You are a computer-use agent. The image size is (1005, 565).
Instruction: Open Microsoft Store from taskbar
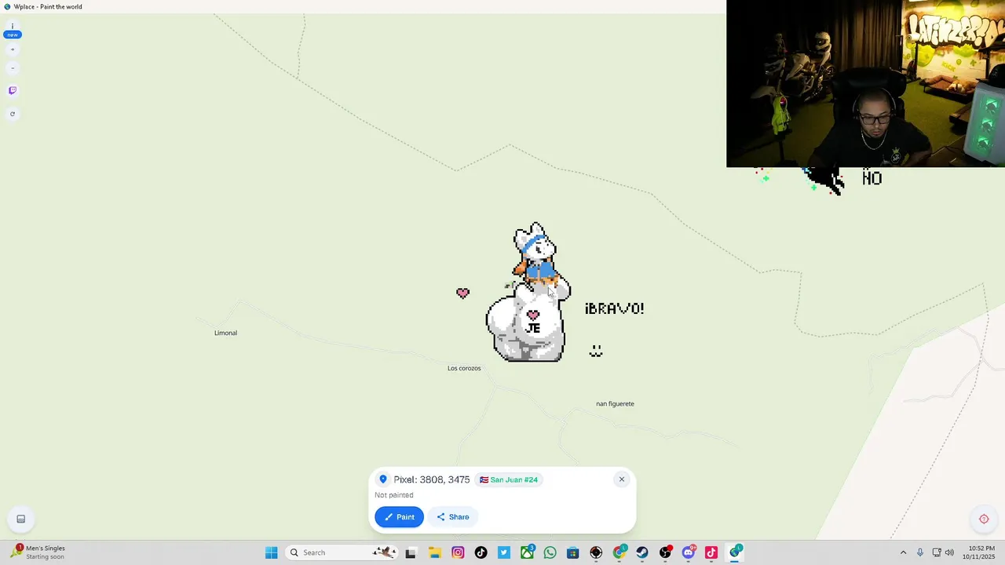coord(573,552)
